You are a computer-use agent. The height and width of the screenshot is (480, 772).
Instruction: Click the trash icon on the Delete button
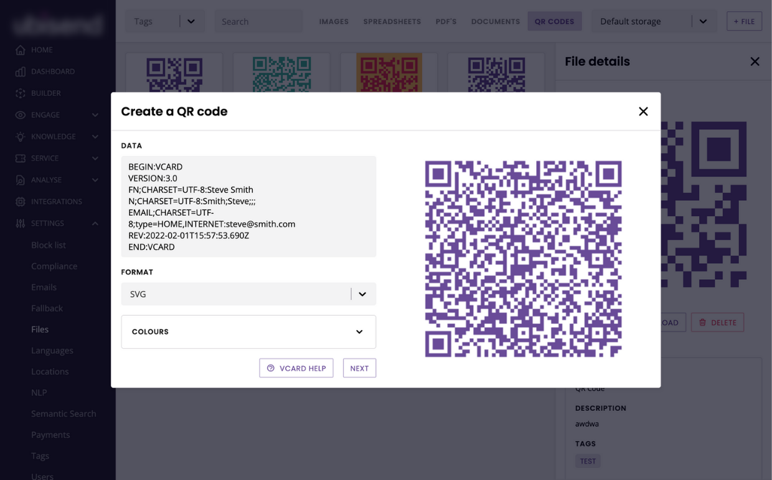point(702,322)
